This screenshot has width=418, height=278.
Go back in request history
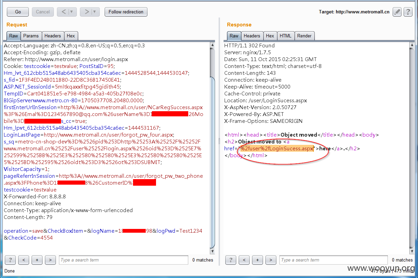63,12
